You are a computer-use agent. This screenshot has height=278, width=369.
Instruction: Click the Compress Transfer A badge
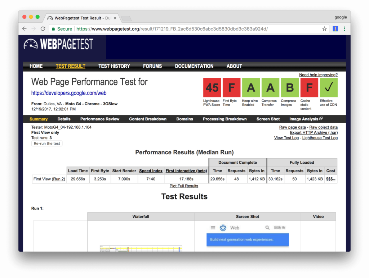[x=270, y=87]
